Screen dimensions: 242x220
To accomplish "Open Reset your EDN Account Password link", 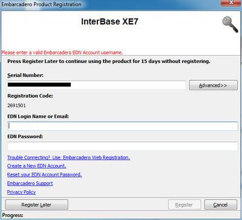I will [45, 175].
